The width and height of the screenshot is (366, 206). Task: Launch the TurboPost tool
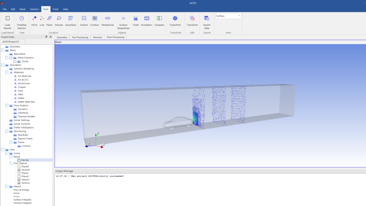pyautogui.click(x=175, y=18)
